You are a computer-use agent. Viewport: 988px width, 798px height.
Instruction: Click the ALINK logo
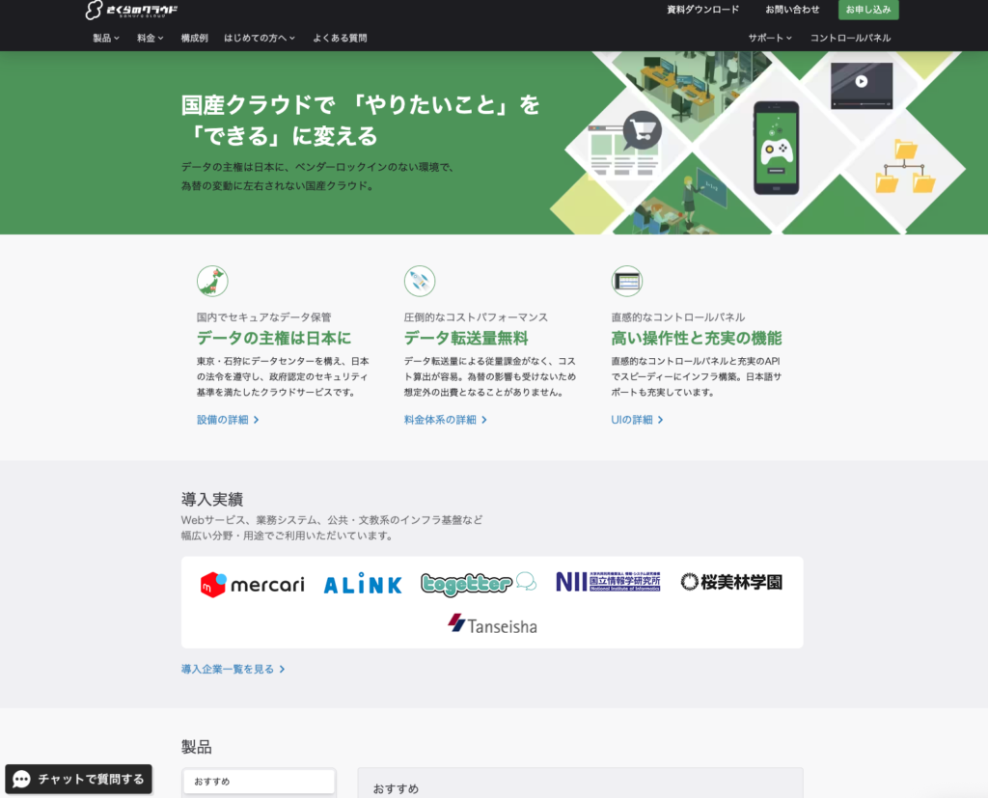coord(363,584)
